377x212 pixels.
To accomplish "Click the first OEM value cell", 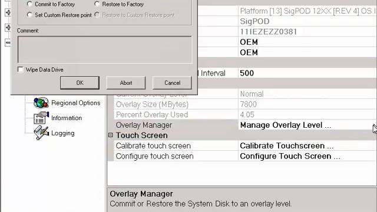I will click(249, 42).
